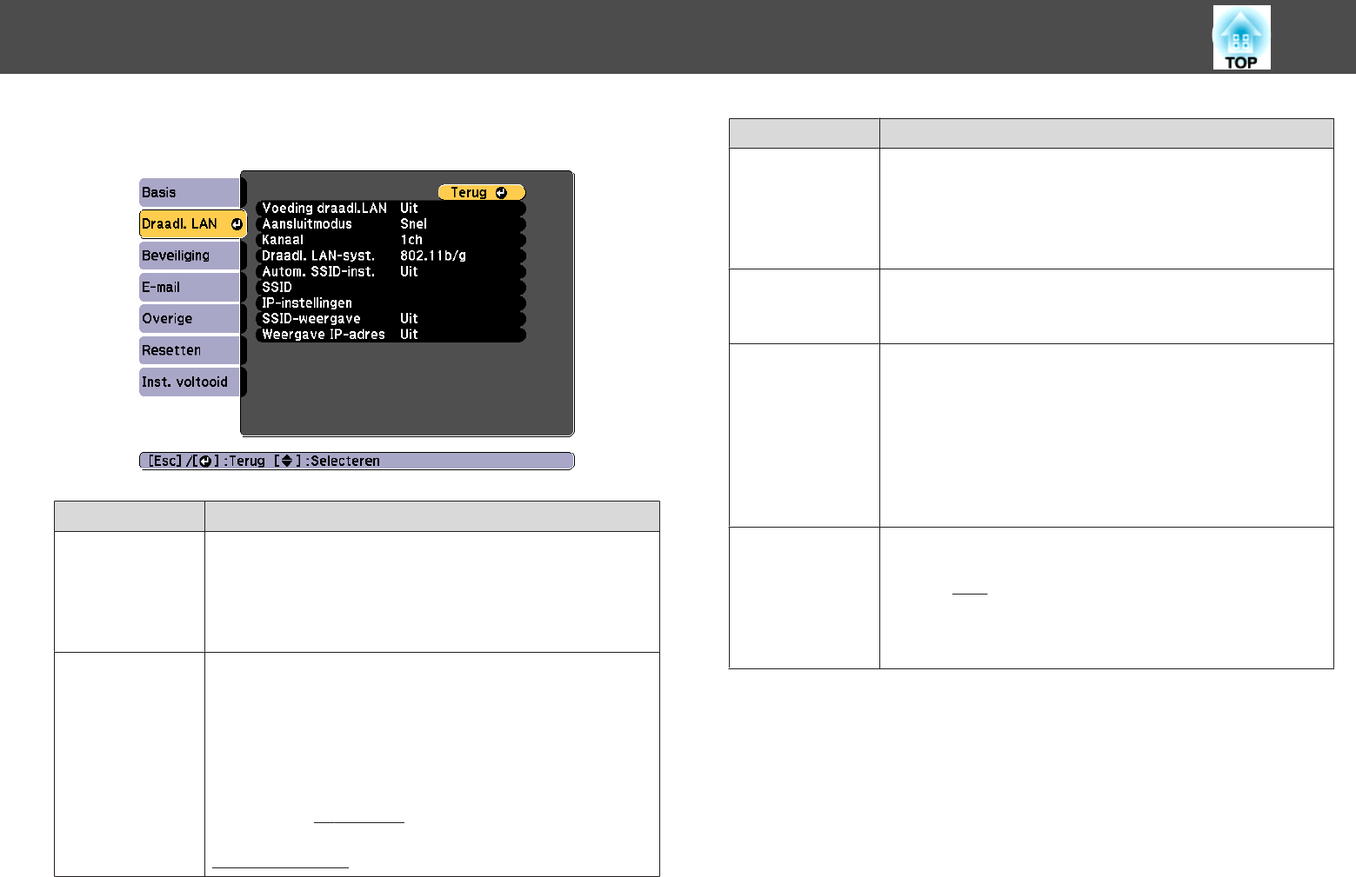
Task: Click the enter icon on Draadl. LAN tab
Action: click(237, 224)
